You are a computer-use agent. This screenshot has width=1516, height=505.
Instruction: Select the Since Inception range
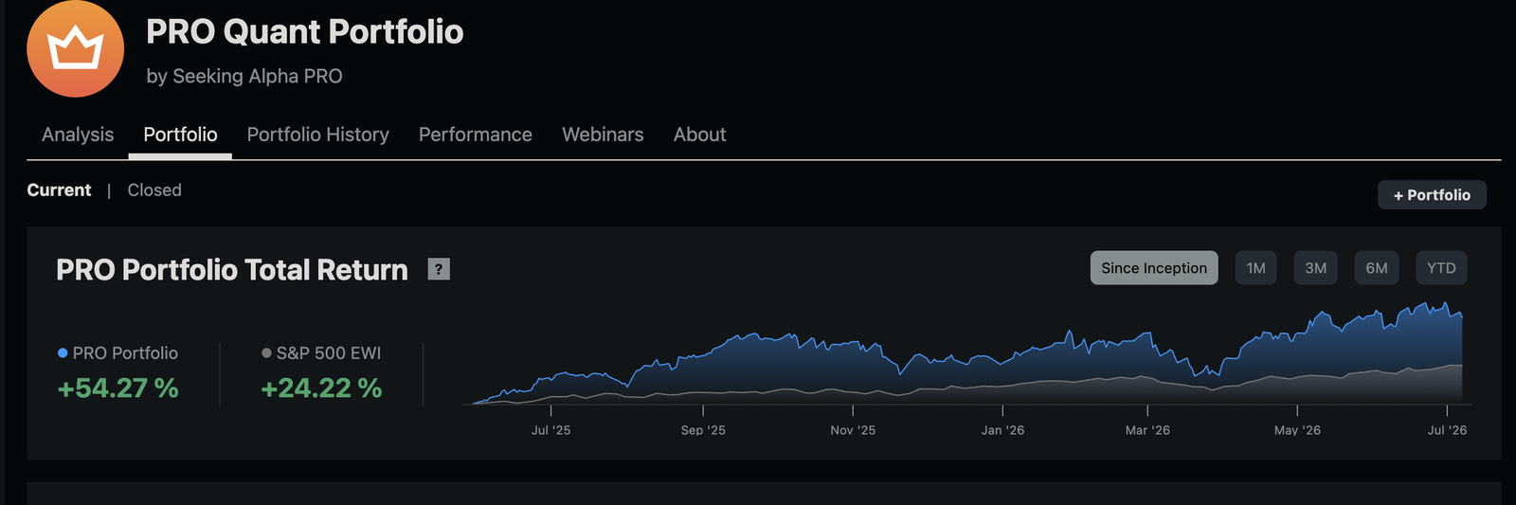[1154, 268]
